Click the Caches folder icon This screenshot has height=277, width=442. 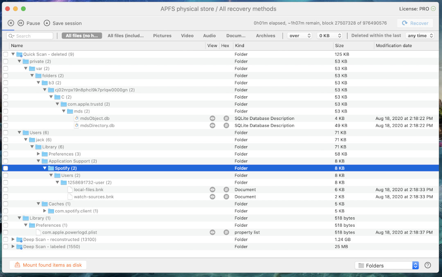click(x=45, y=204)
